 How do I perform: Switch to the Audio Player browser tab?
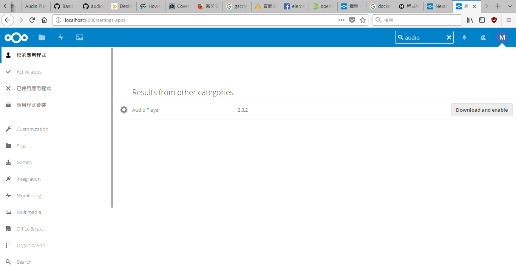[36, 6]
